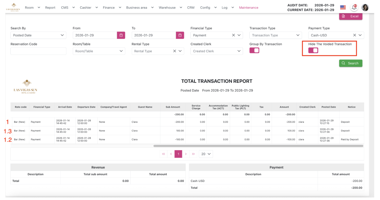Viewport: 380px width, 200px height.
Task: Click the green Search button
Action: pyautogui.click(x=350, y=63)
